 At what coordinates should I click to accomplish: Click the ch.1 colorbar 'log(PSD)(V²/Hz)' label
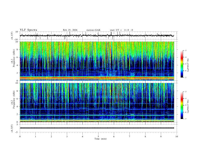[x=188, y=65]
